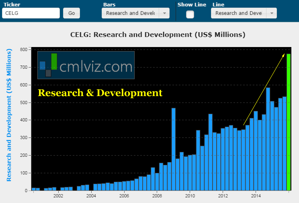Click the green latest-quarter bar
The image size is (299, 203).
pyautogui.click(x=289, y=122)
